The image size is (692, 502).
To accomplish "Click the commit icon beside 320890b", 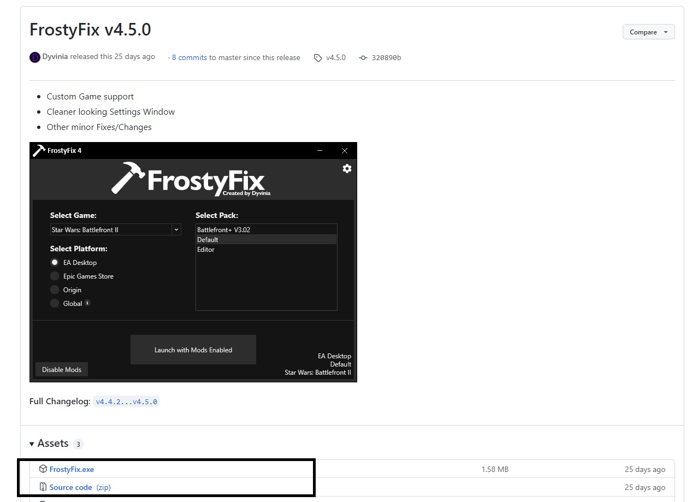I will click(x=363, y=58).
